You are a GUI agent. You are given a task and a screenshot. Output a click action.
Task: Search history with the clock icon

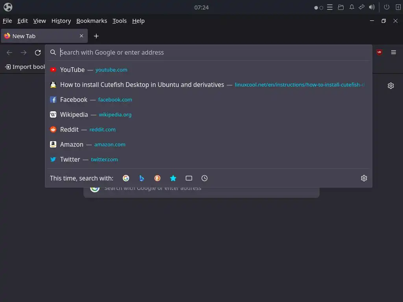coord(205,178)
